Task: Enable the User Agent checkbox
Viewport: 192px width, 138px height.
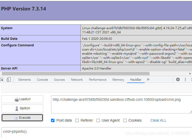Action: pyautogui.click(x=98, y=120)
